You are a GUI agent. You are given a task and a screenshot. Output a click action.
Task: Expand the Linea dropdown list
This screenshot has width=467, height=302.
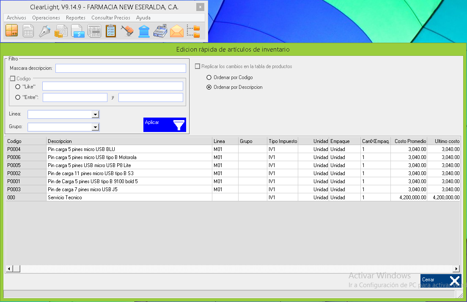pos(95,115)
